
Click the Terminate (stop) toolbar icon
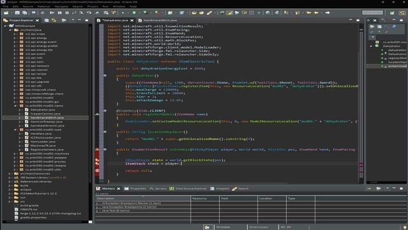pos(67,13)
